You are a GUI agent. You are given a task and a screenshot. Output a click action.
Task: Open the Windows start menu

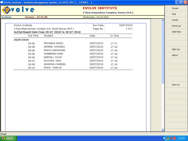(9, 138)
